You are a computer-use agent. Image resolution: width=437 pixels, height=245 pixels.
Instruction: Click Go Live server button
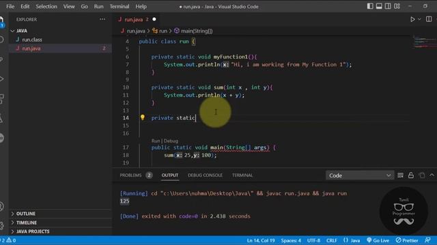(x=378, y=240)
